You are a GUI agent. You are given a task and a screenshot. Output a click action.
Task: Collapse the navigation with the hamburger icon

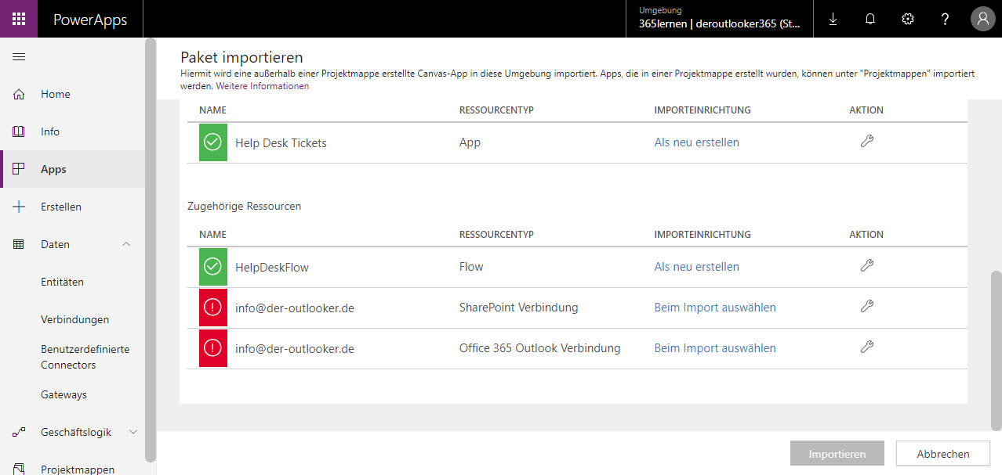pyautogui.click(x=19, y=56)
